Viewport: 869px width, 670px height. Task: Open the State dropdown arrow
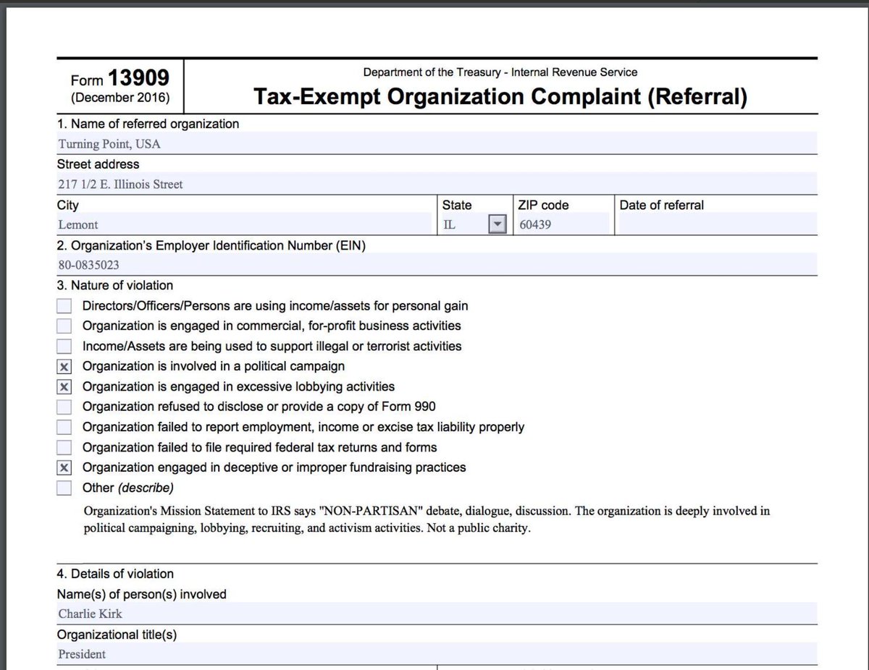coord(497,224)
